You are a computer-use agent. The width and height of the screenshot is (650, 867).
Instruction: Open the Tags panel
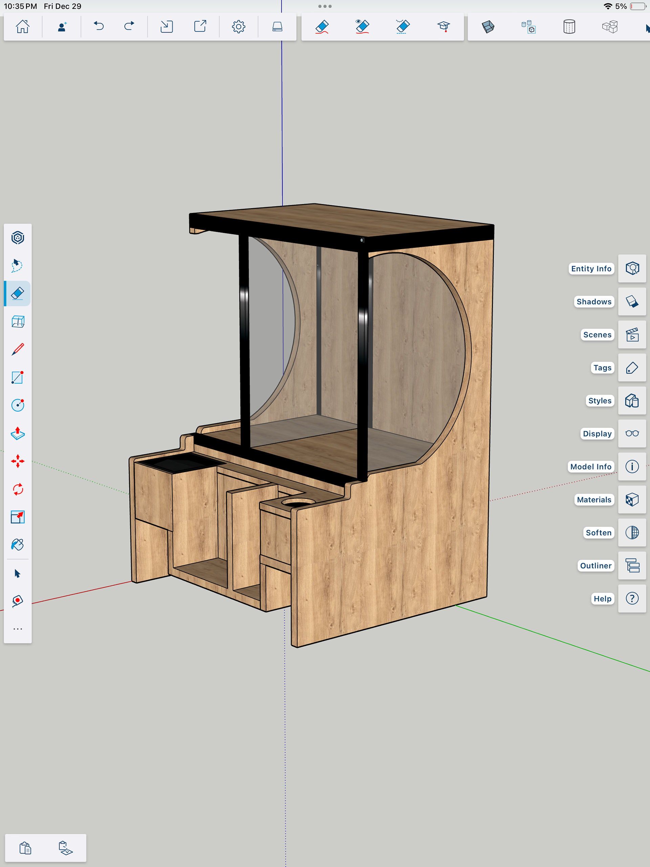(632, 368)
